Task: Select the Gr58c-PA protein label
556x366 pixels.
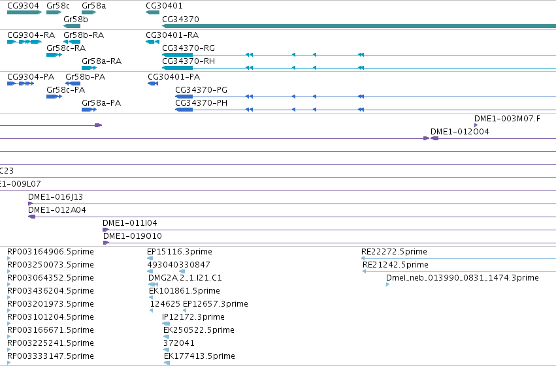Action: tap(65, 90)
